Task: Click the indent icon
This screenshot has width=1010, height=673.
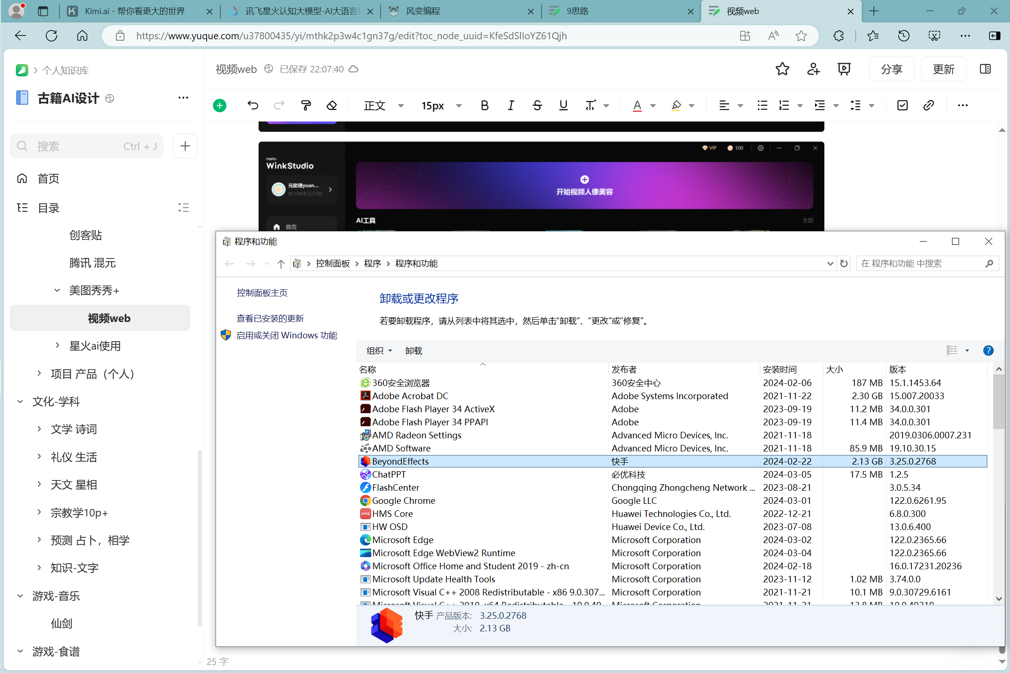Action: (820, 106)
